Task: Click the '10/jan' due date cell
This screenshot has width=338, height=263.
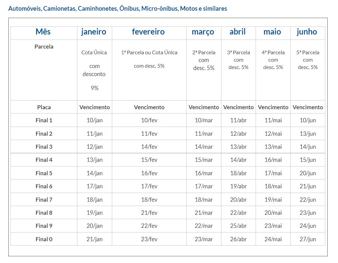Action: click(x=94, y=120)
